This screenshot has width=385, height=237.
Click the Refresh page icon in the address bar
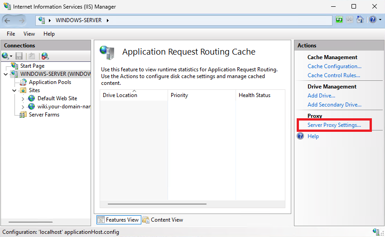point(339,19)
